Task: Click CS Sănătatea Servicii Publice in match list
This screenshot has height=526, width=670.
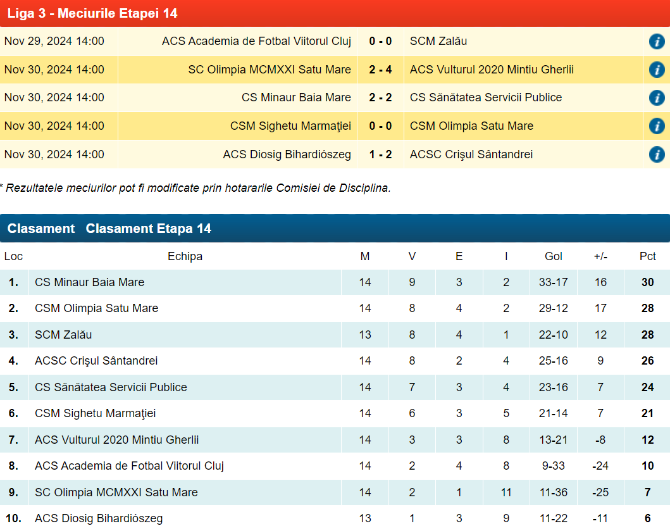Action: 486,97
